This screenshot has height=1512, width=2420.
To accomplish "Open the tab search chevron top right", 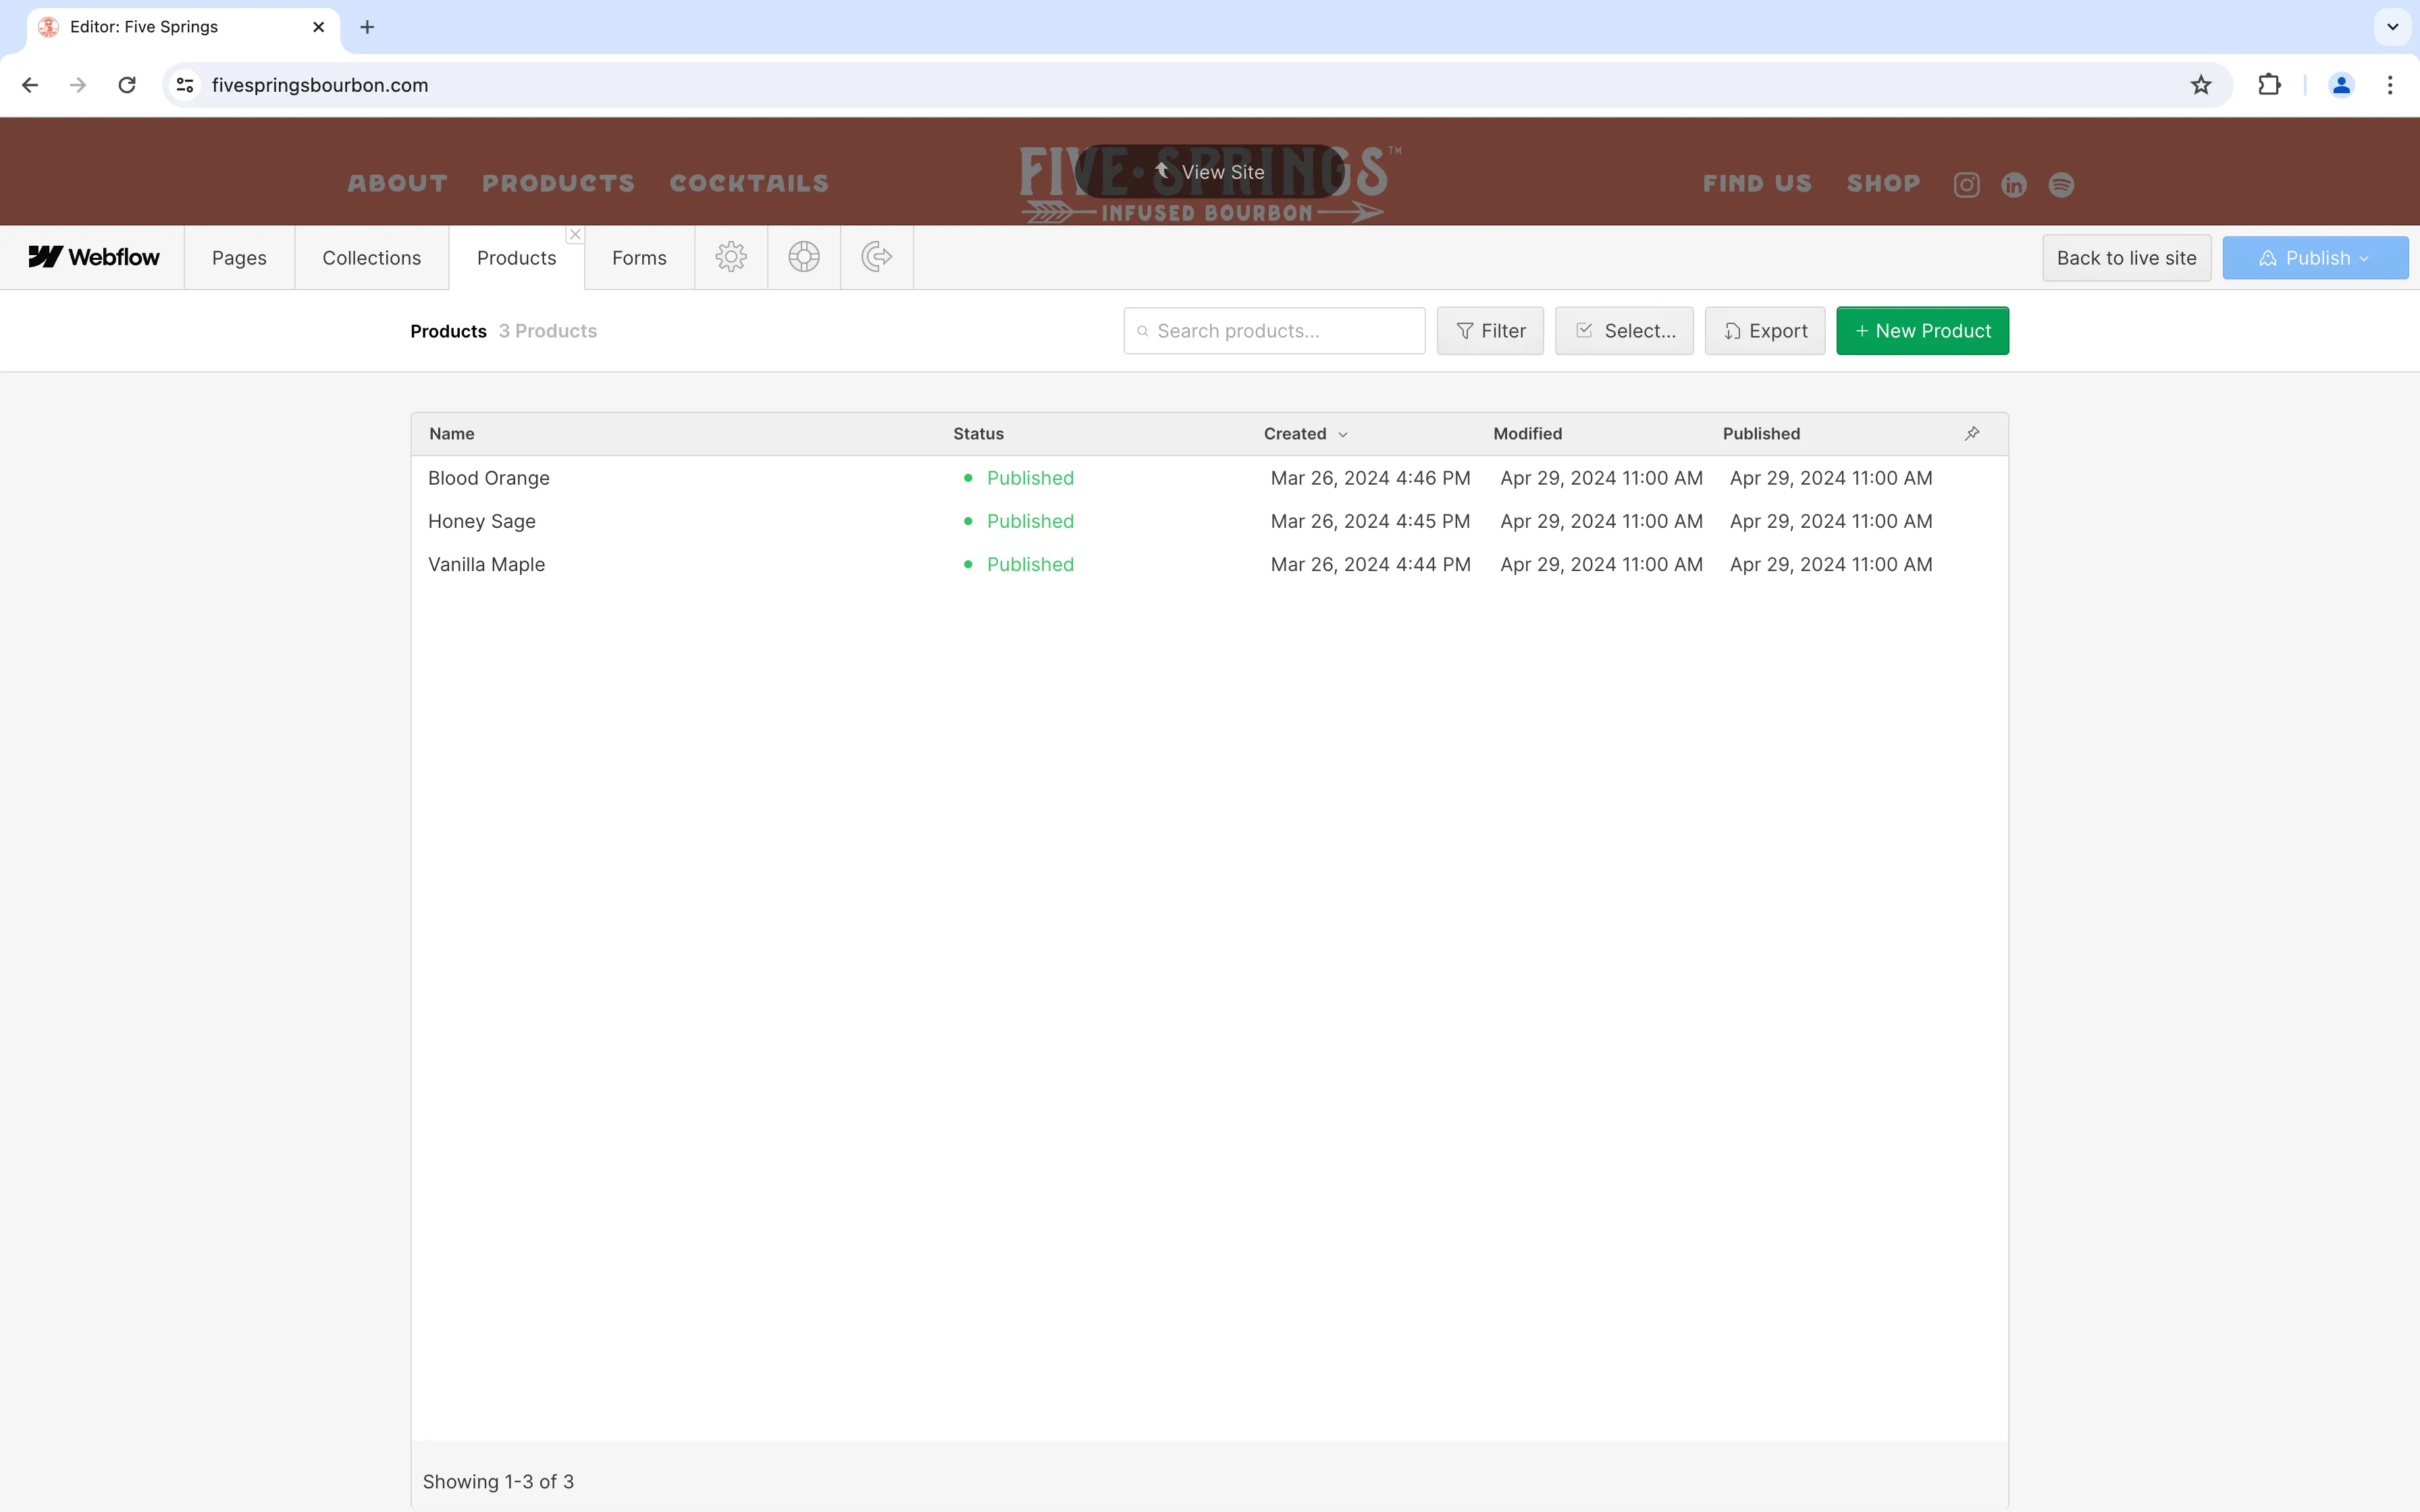I will point(2391,27).
